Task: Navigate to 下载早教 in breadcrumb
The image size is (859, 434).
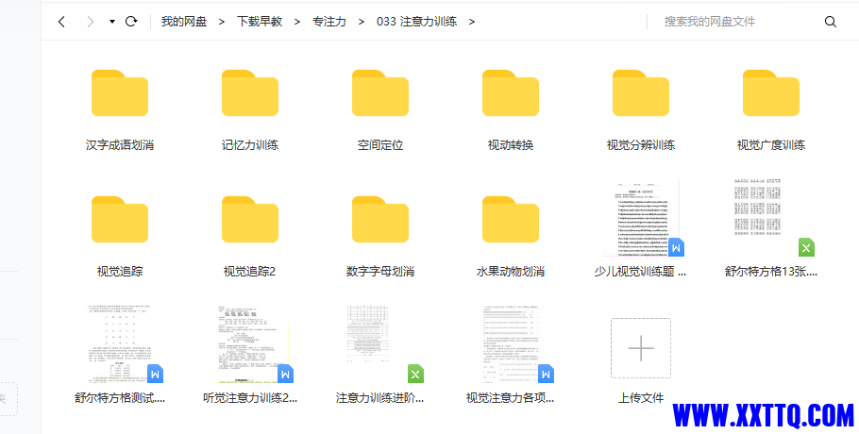Action: point(260,22)
